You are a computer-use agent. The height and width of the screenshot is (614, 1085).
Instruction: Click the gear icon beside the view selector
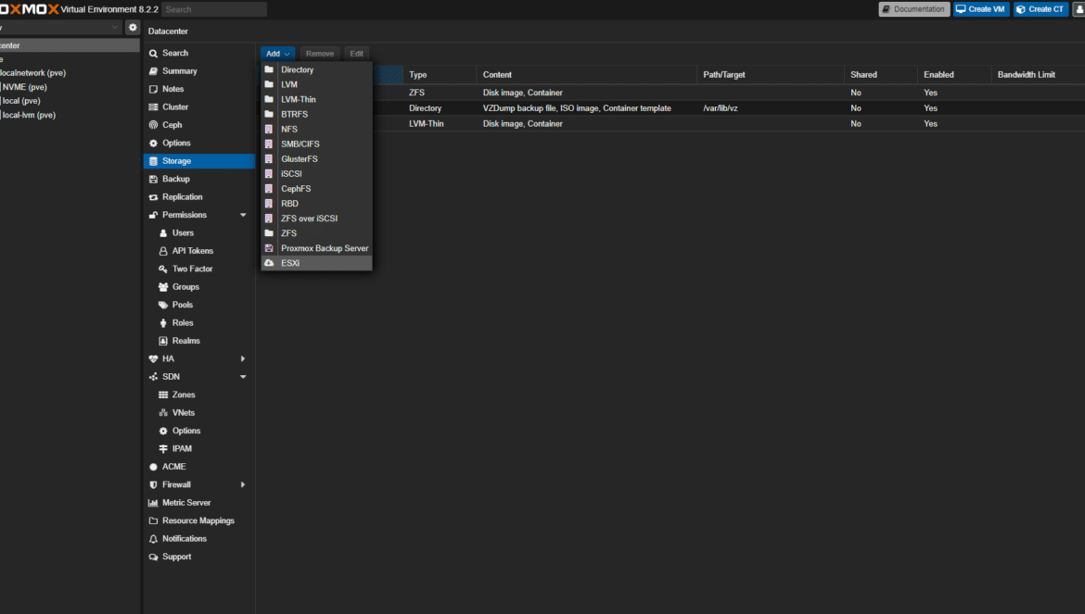(x=133, y=28)
